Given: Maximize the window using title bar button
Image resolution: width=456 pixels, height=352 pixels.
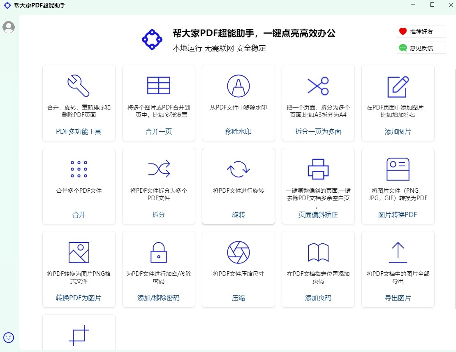Looking at the screenshot, I should 432,5.
